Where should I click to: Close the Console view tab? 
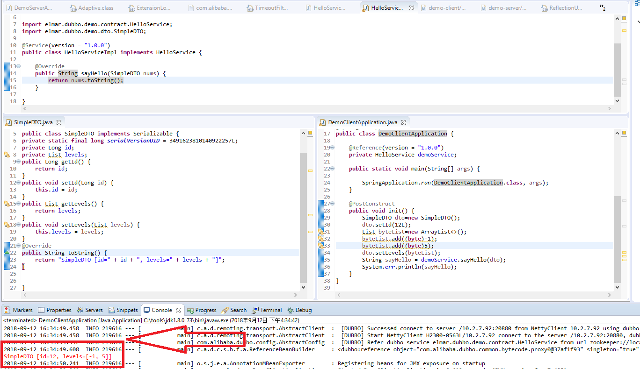(178, 310)
